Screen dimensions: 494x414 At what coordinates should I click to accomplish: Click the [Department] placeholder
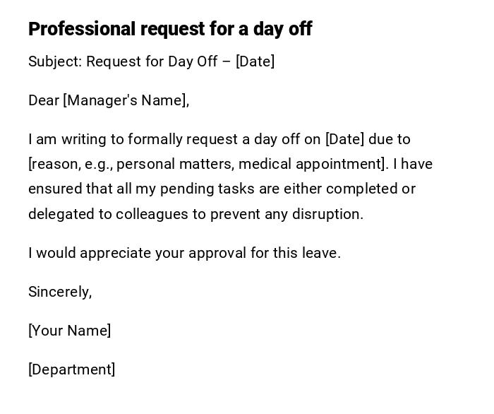(72, 369)
